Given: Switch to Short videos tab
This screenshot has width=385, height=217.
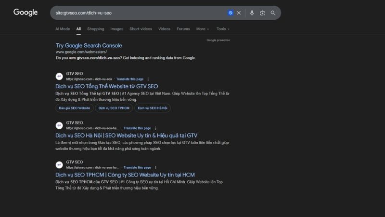Looking at the screenshot, I should tap(141, 29).
